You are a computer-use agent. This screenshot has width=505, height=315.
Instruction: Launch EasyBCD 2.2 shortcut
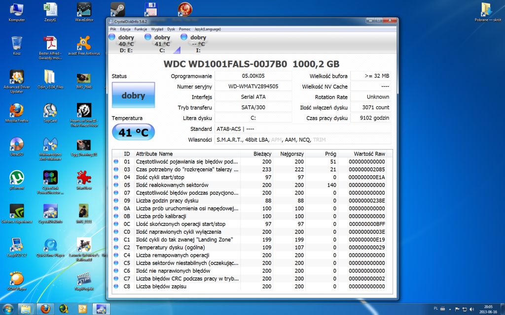coord(16,248)
